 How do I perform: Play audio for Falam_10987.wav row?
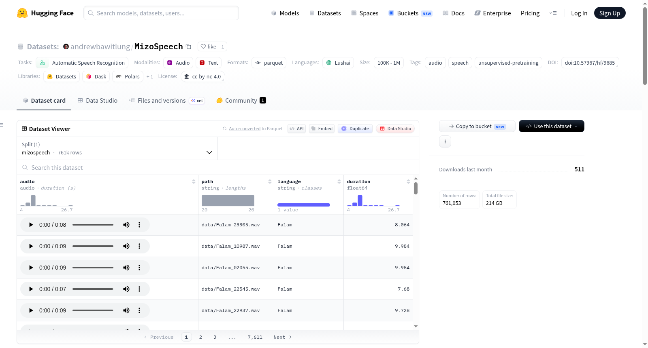(x=31, y=246)
